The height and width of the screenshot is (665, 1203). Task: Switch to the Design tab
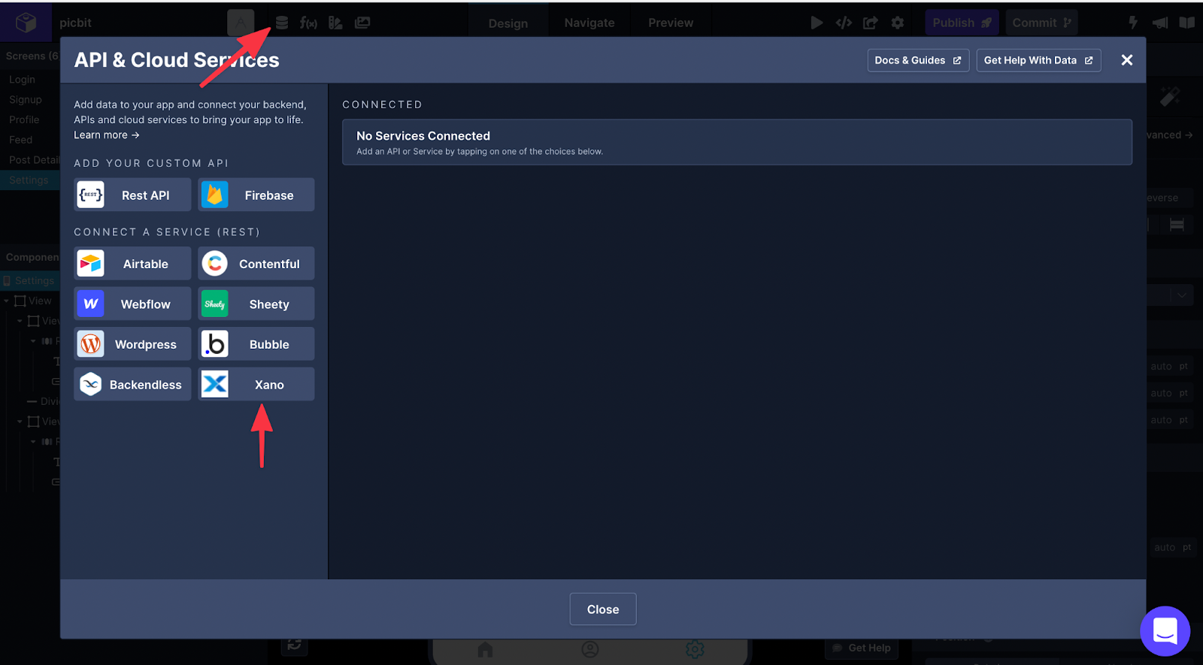click(508, 23)
